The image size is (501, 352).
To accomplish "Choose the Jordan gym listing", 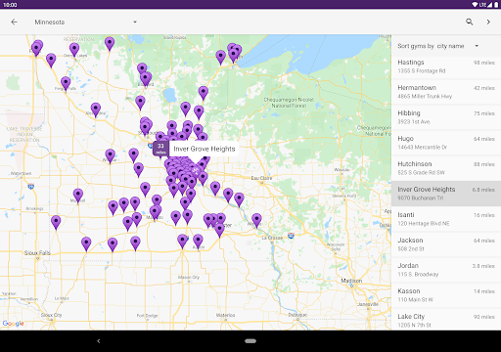I will 446,270.
